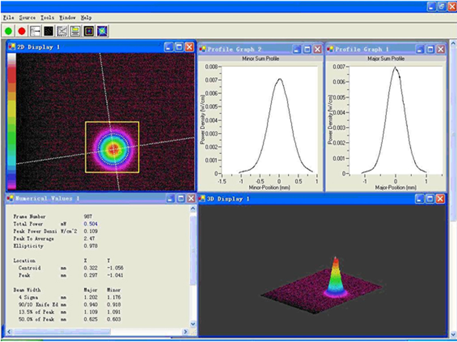
Task: Click the crossed-lines wireframe toolbar icon
Action: click(62, 31)
